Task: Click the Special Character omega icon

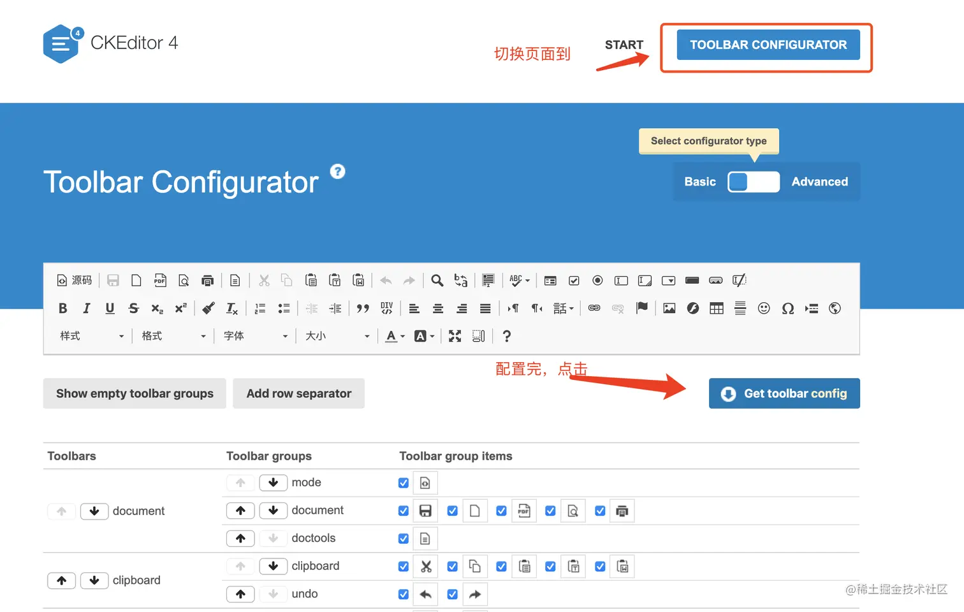Action: point(787,309)
